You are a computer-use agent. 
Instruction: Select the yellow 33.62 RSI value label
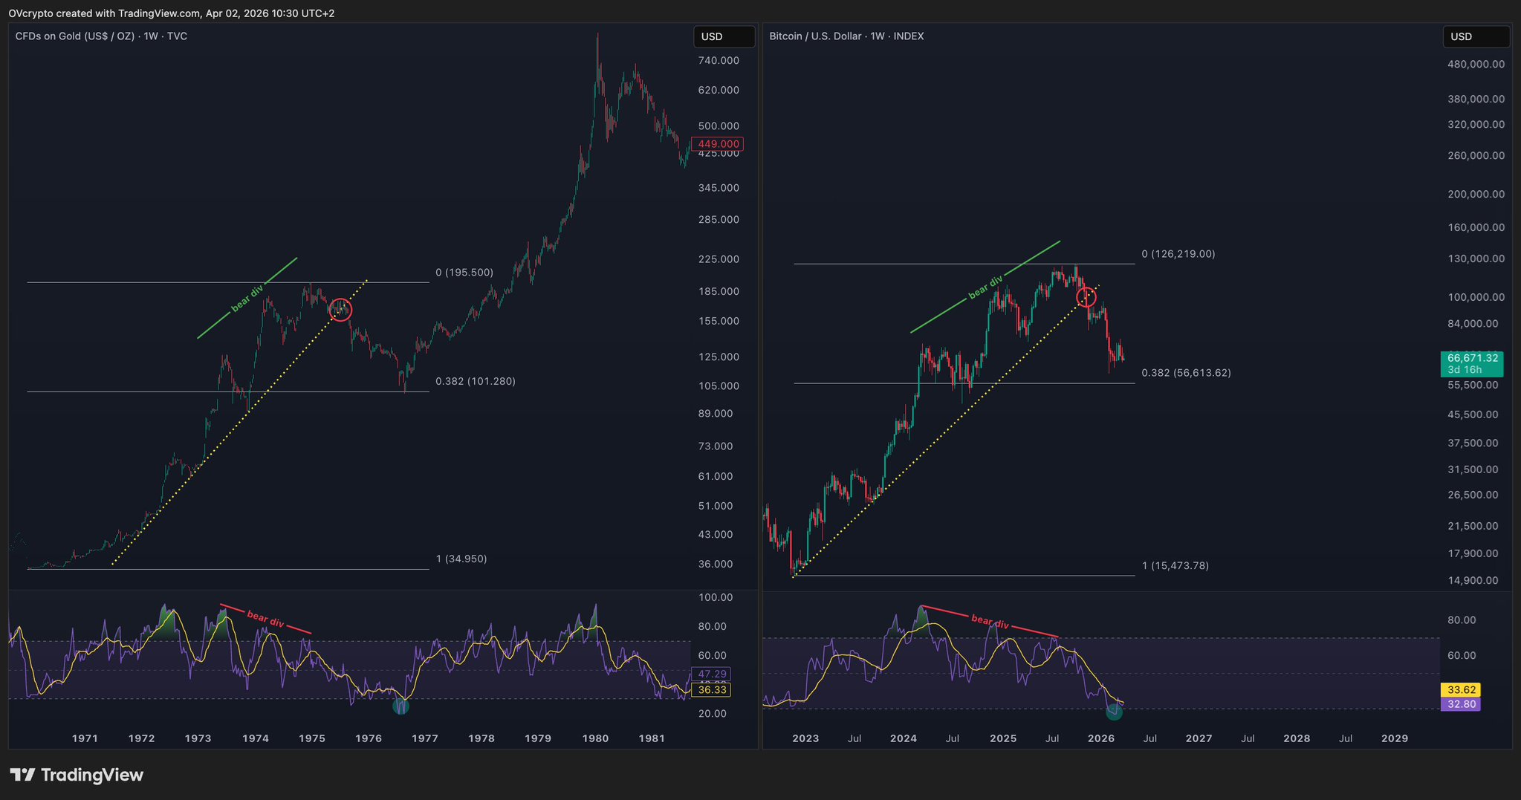coord(1459,689)
